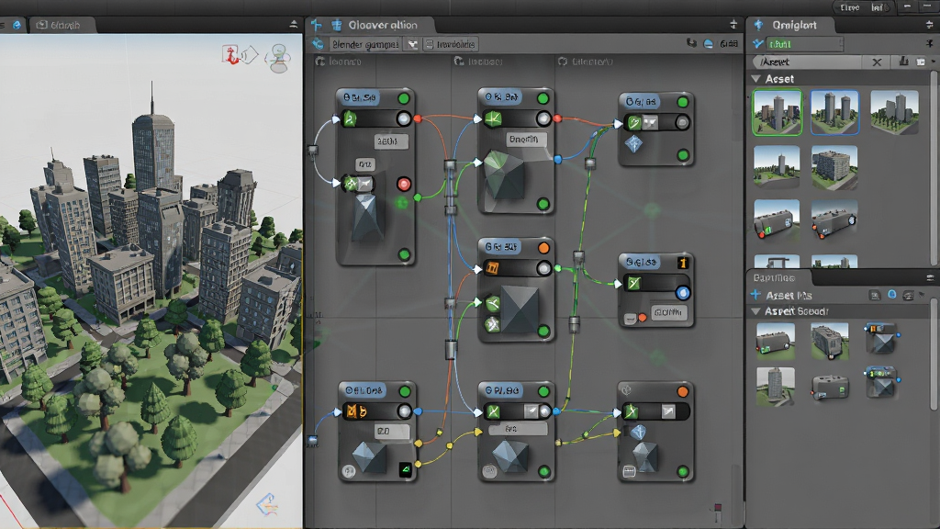Click the blue plus icon next to Azset Ms
This screenshot has height=529, width=940.
pyautogui.click(x=756, y=295)
